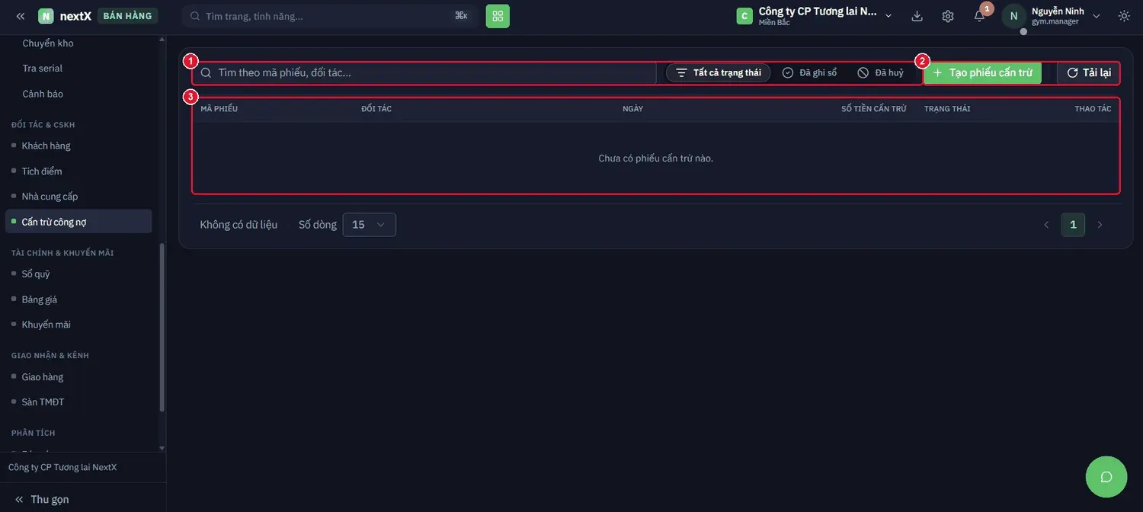This screenshot has height=512, width=1143.
Task: Click Thu gọn collapse button
Action: click(42, 500)
